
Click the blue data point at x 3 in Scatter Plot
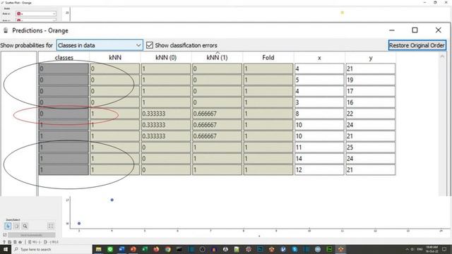coord(79,223)
